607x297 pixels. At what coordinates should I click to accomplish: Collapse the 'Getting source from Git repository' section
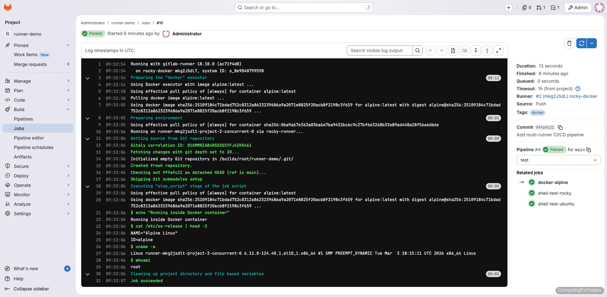tap(88, 139)
